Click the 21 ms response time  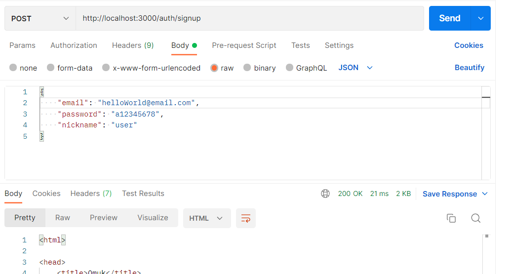pos(379,194)
